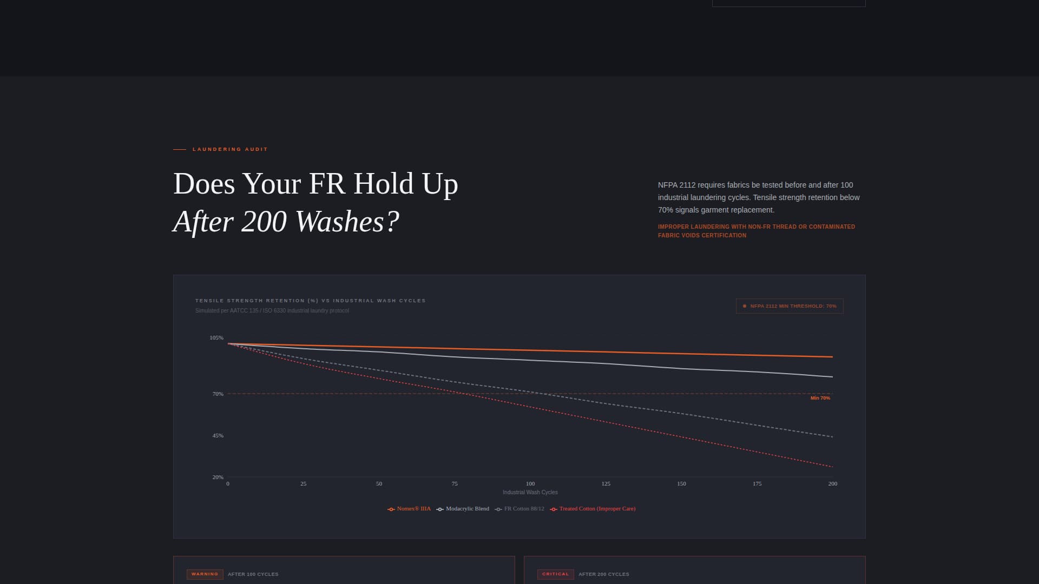
Task: Expand the WARNING AFTER 100 CYCLES panel
Action: pyautogui.click(x=344, y=574)
